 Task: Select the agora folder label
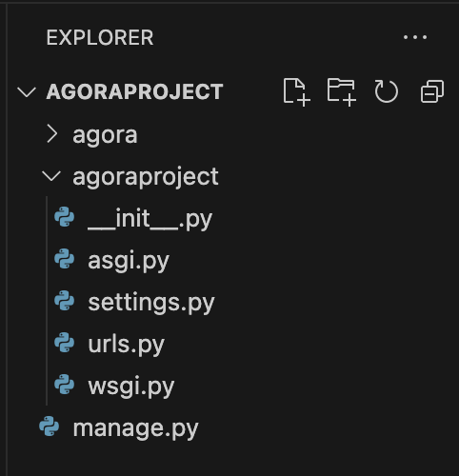tap(105, 135)
